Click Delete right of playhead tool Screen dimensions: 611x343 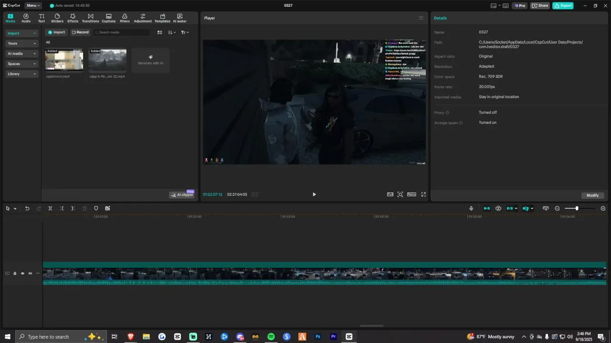73,208
